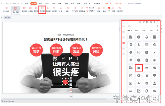Open the iSlide ribbon tab

34,3
